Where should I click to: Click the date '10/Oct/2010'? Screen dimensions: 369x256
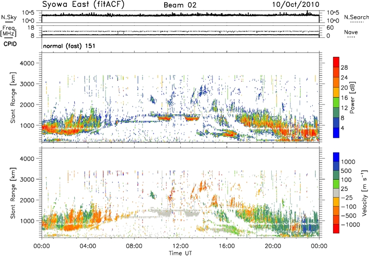(x=296, y=5)
